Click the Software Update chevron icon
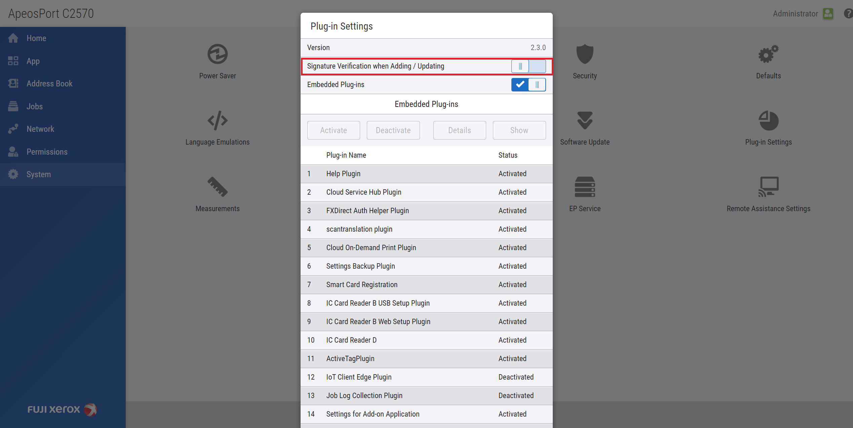 tap(585, 120)
